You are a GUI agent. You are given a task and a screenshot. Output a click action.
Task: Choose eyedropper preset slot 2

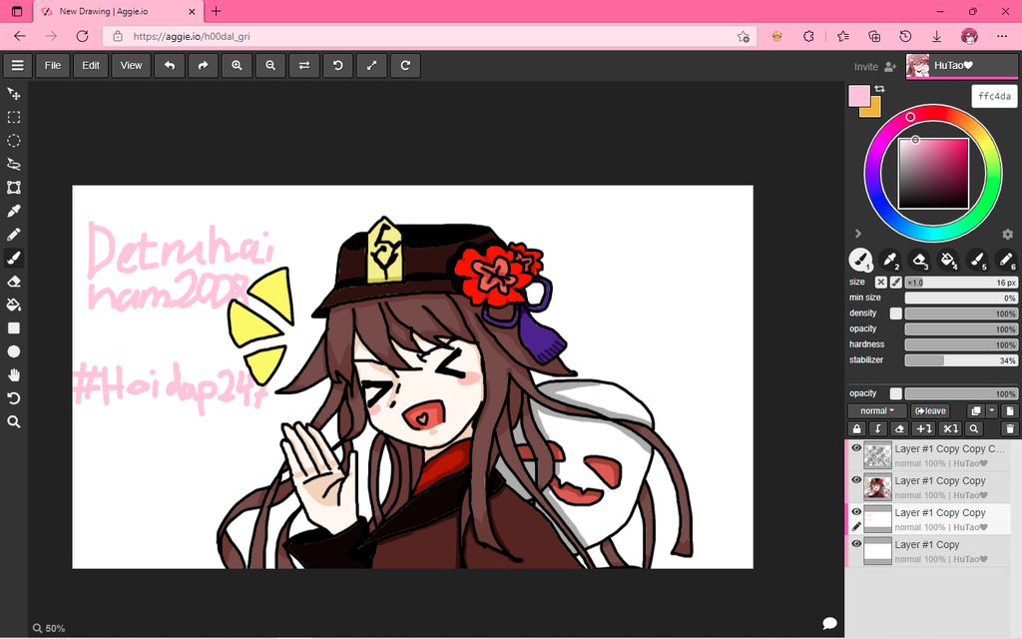coord(889,261)
